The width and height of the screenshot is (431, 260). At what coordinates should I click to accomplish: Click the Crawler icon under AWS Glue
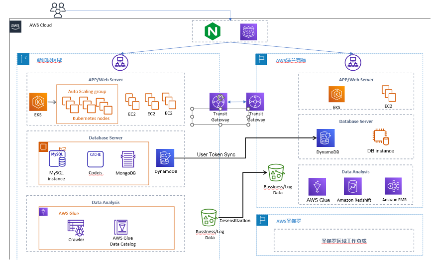pos(77,228)
